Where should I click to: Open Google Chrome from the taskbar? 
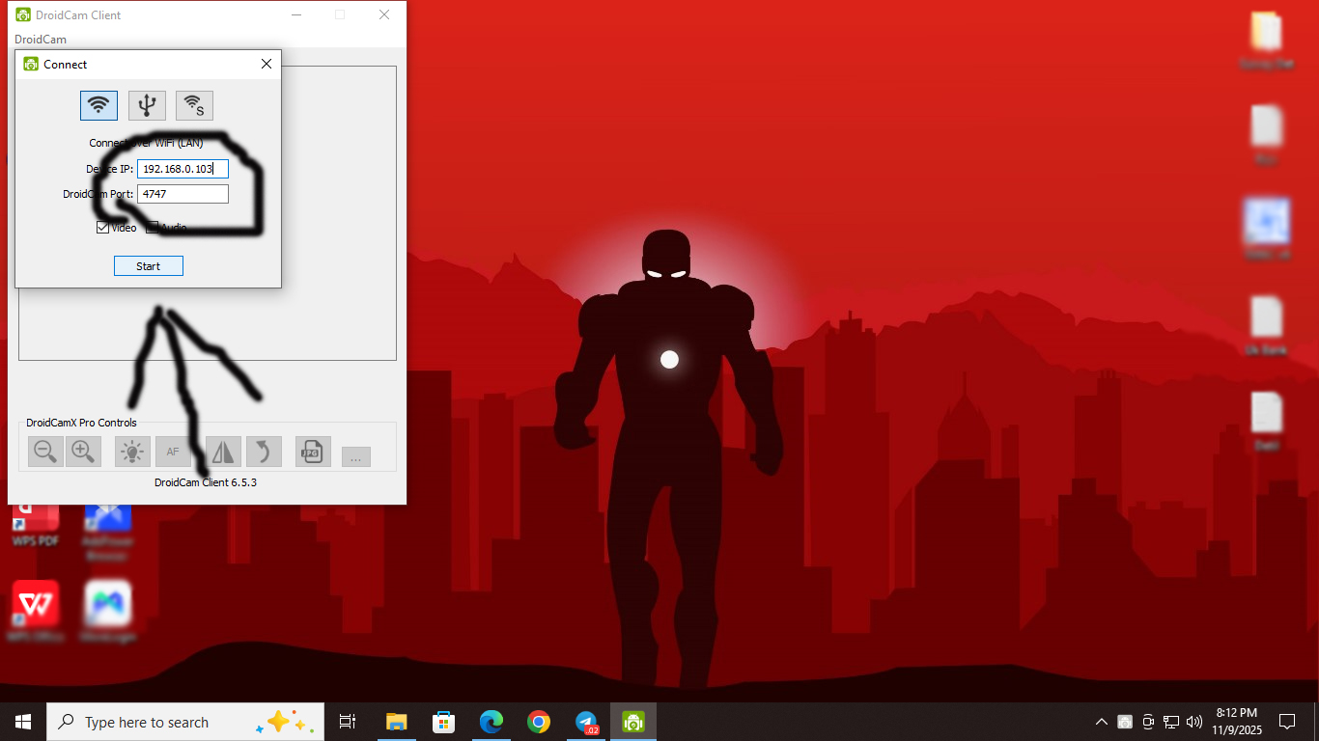click(539, 722)
